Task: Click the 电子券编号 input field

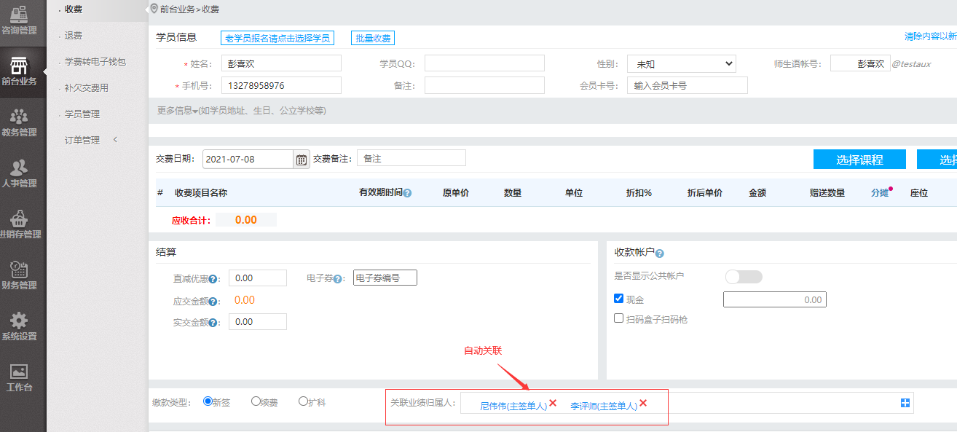Action: 385,278
